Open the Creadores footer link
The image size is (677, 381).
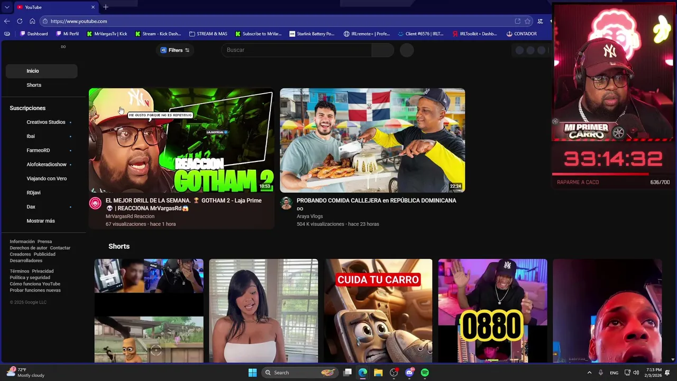(20, 254)
